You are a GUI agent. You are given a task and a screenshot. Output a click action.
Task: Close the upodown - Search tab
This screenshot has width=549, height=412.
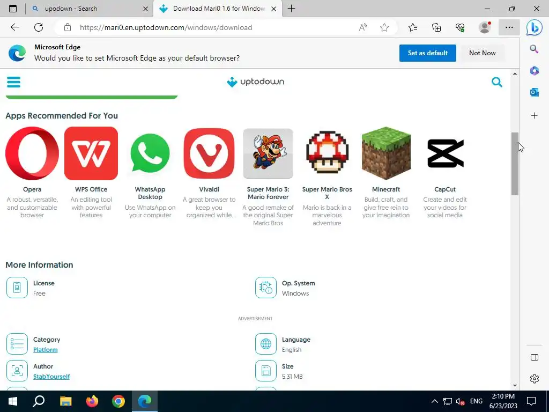point(145,9)
